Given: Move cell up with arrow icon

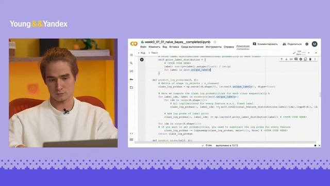Looking at the screenshot, I should click(282, 59).
